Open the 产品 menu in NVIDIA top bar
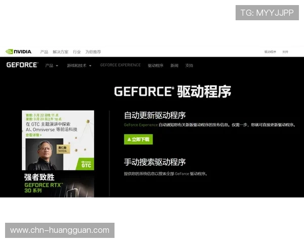304x243 pixels. point(44,52)
